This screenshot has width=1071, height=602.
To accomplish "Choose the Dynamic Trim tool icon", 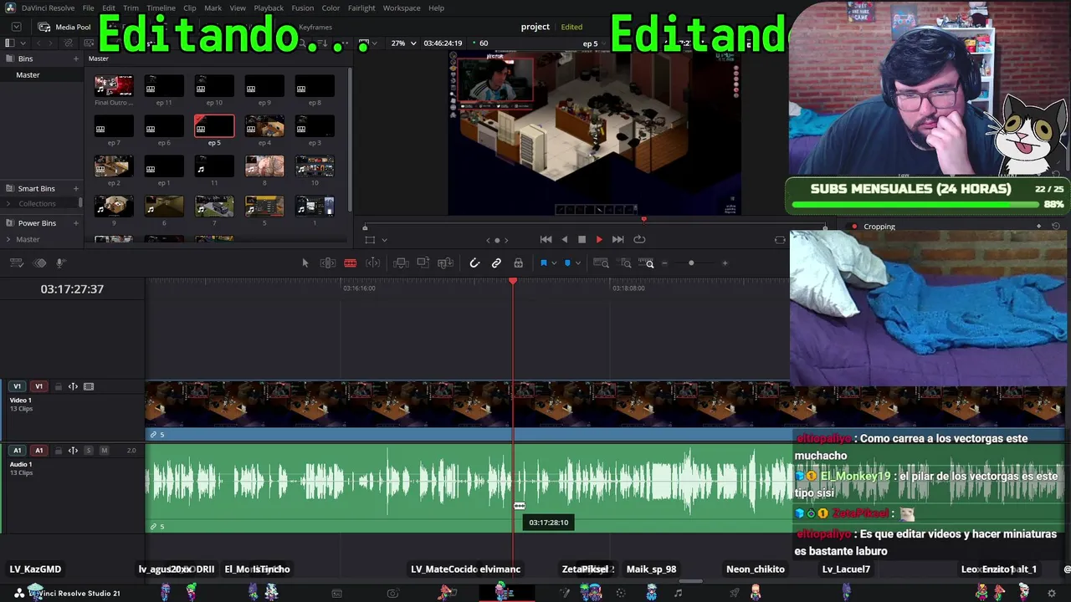I will coord(373,263).
